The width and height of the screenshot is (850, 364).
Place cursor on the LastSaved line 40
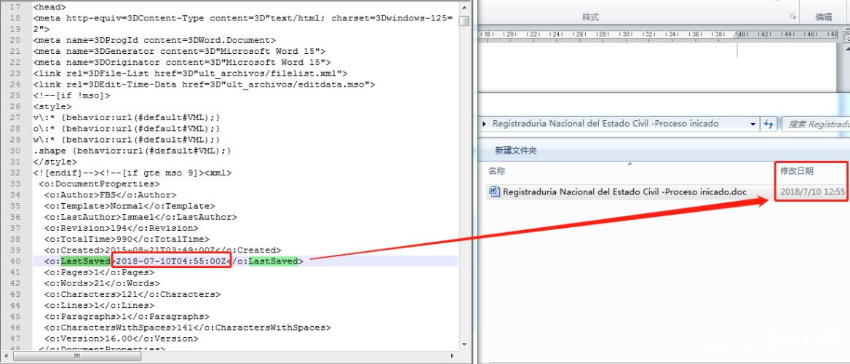(x=244, y=261)
